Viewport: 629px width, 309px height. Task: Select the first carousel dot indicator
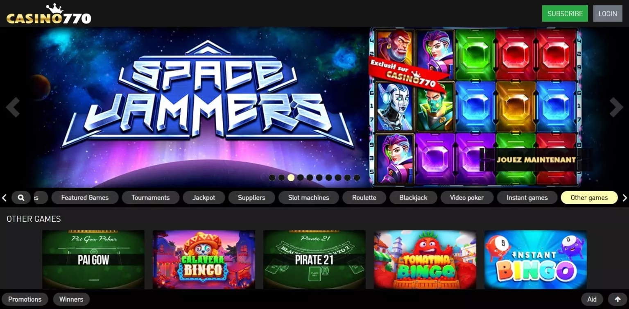tap(272, 177)
